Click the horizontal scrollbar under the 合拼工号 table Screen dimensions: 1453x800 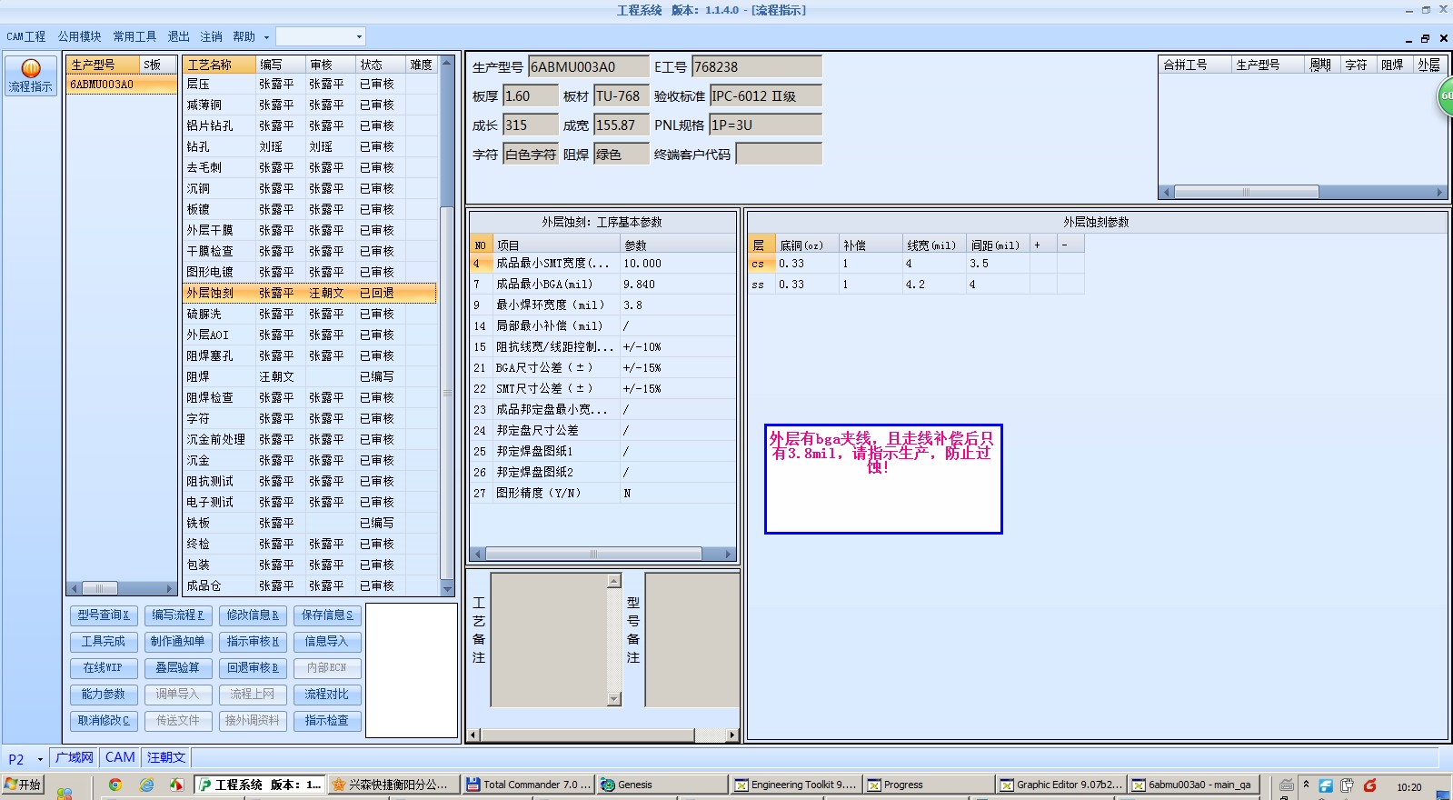pyautogui.click(x=1304, y=192)
